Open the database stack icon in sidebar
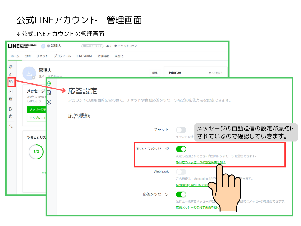301x226 pixels. pyautogui.click(x=11, y=116)
